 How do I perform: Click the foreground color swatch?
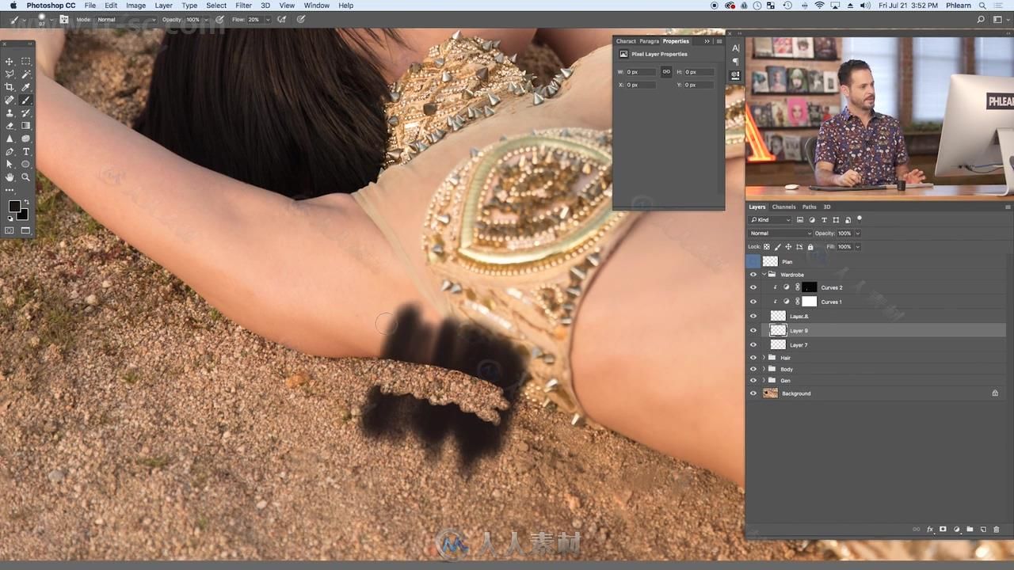click(x=13, y=207)
